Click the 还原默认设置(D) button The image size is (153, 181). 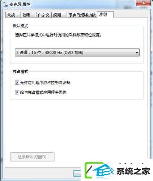pyautogui.click(x=32, y=157)
